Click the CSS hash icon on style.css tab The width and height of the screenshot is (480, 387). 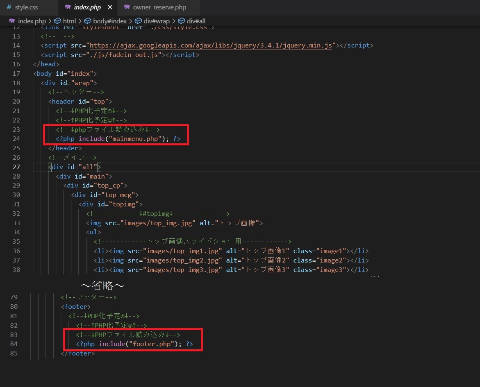coord(9,7)
